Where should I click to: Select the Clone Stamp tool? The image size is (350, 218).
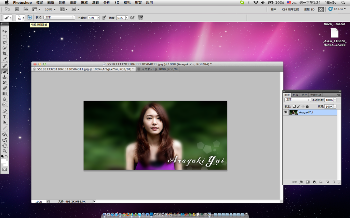coord(5,77)
